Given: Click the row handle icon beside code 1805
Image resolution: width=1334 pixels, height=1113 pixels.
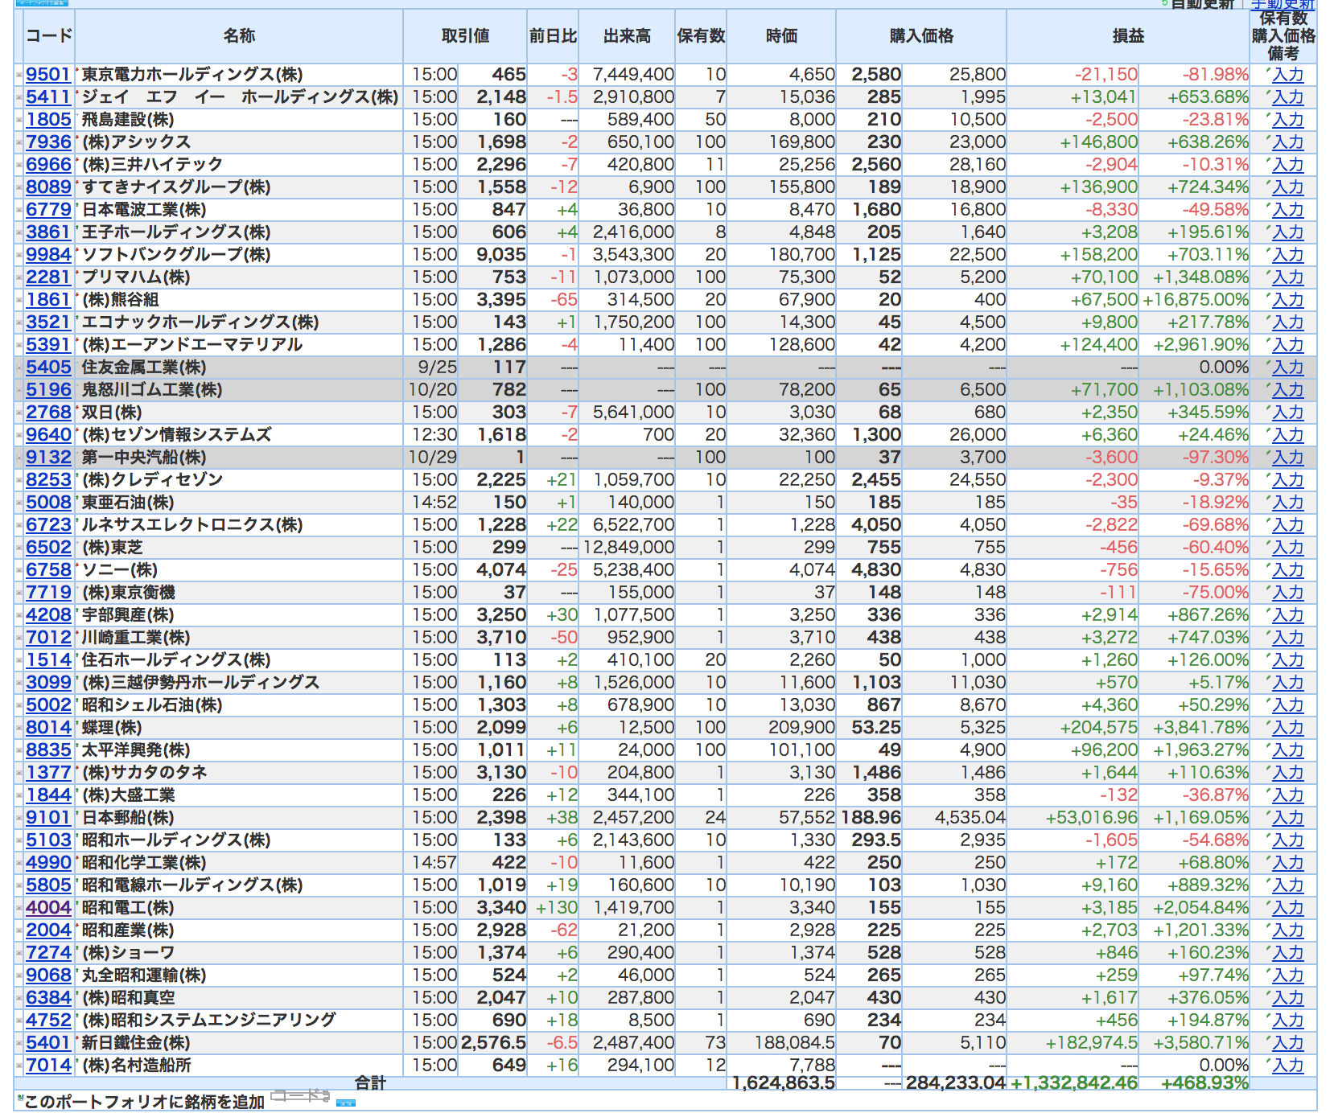Looking at the screenshot, I should click(x=19, y=120).
